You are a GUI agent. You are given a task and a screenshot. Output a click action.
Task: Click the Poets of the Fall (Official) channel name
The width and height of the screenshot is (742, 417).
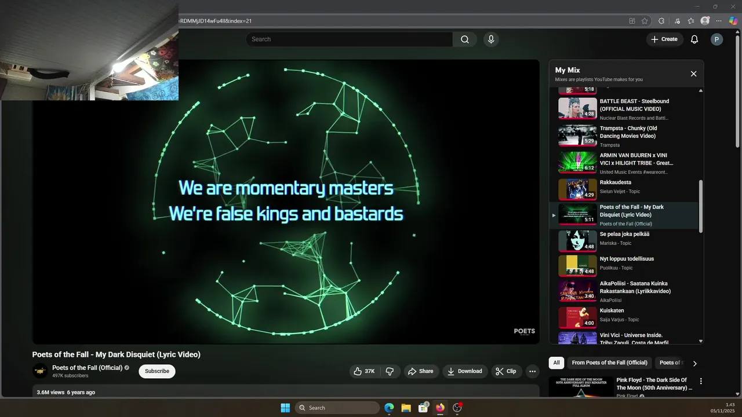point(87,368)
